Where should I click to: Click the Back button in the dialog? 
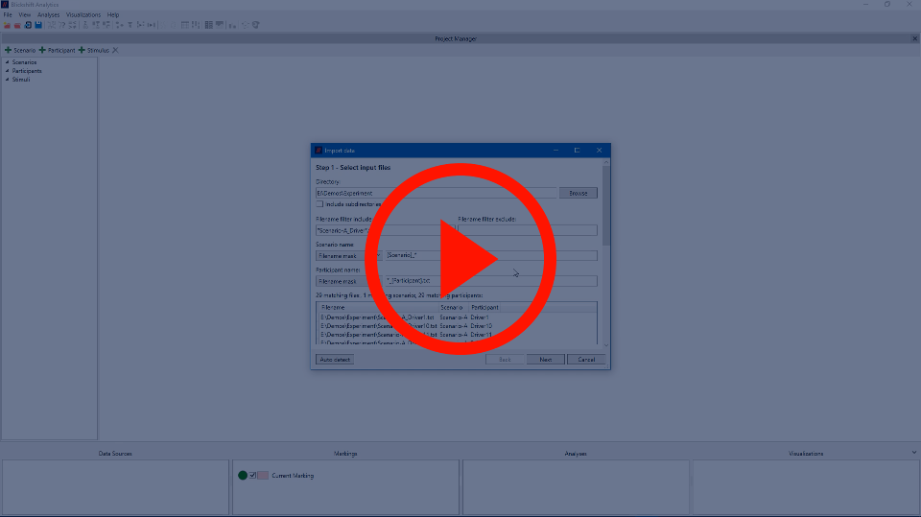tap(505, 360)
